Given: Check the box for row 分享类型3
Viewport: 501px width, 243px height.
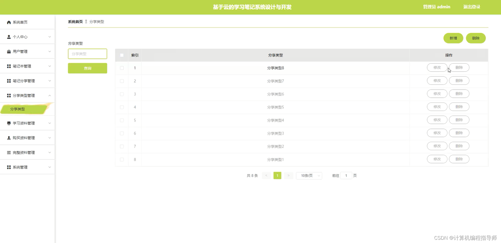Looking at the screenshot, I should pyautogui.click(x=122, y=133).
